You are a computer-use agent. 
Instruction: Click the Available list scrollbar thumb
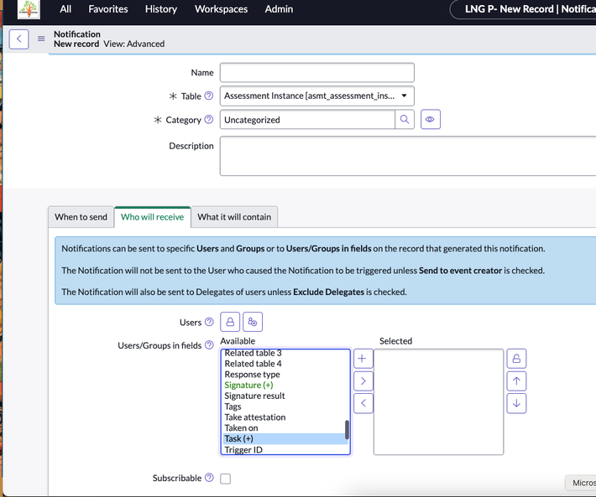(x=347, y=429)
